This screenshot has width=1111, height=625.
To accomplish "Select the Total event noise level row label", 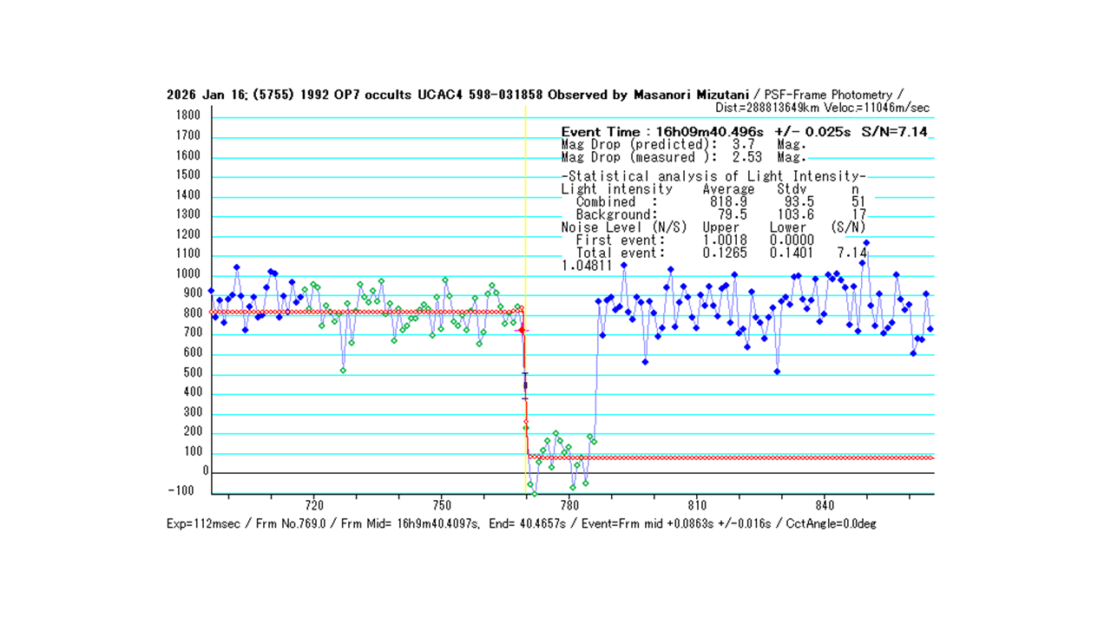I will (x=620, y=253).
